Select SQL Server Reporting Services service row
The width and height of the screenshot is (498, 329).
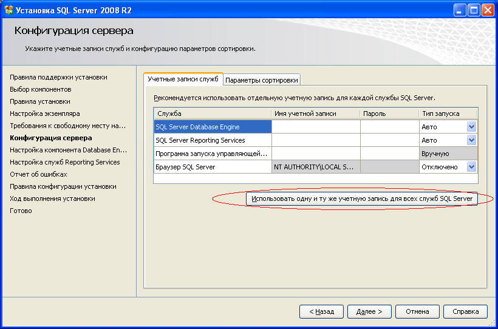click(x=213, y=140)
